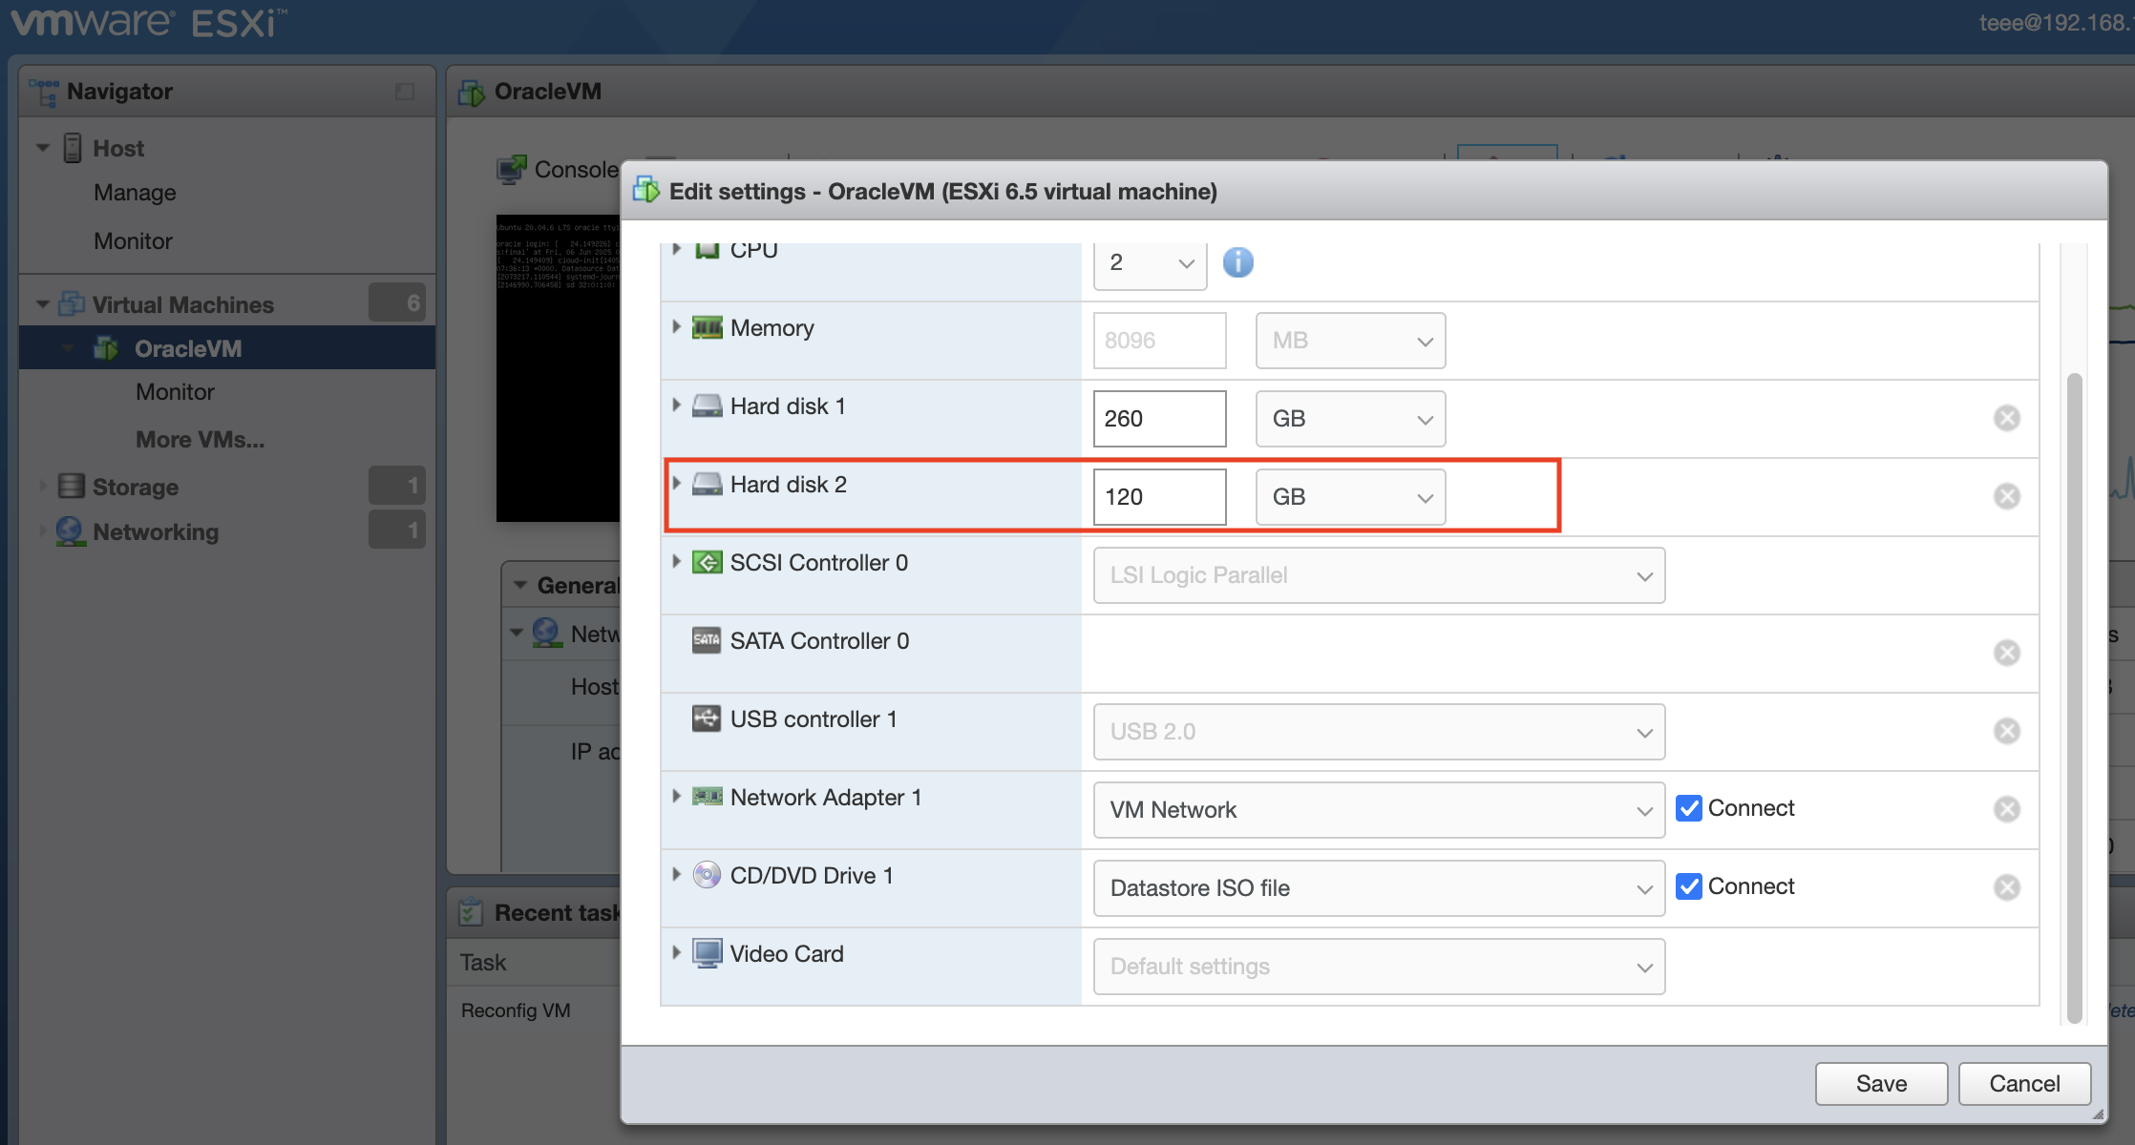This screenshot has height=1145, width=2135.
Task: Click the CPU info icon
Action: (x=1237, y=261)
